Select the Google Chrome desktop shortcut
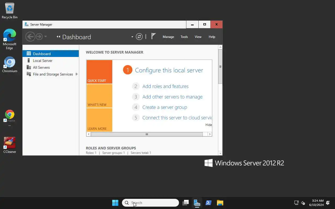 (x=10, y=118)
